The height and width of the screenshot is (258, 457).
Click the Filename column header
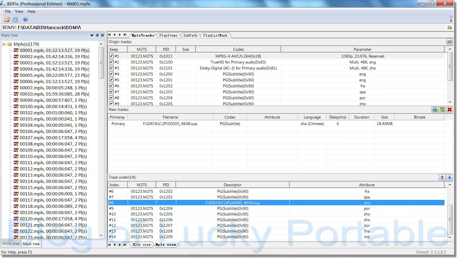point(170,117)
